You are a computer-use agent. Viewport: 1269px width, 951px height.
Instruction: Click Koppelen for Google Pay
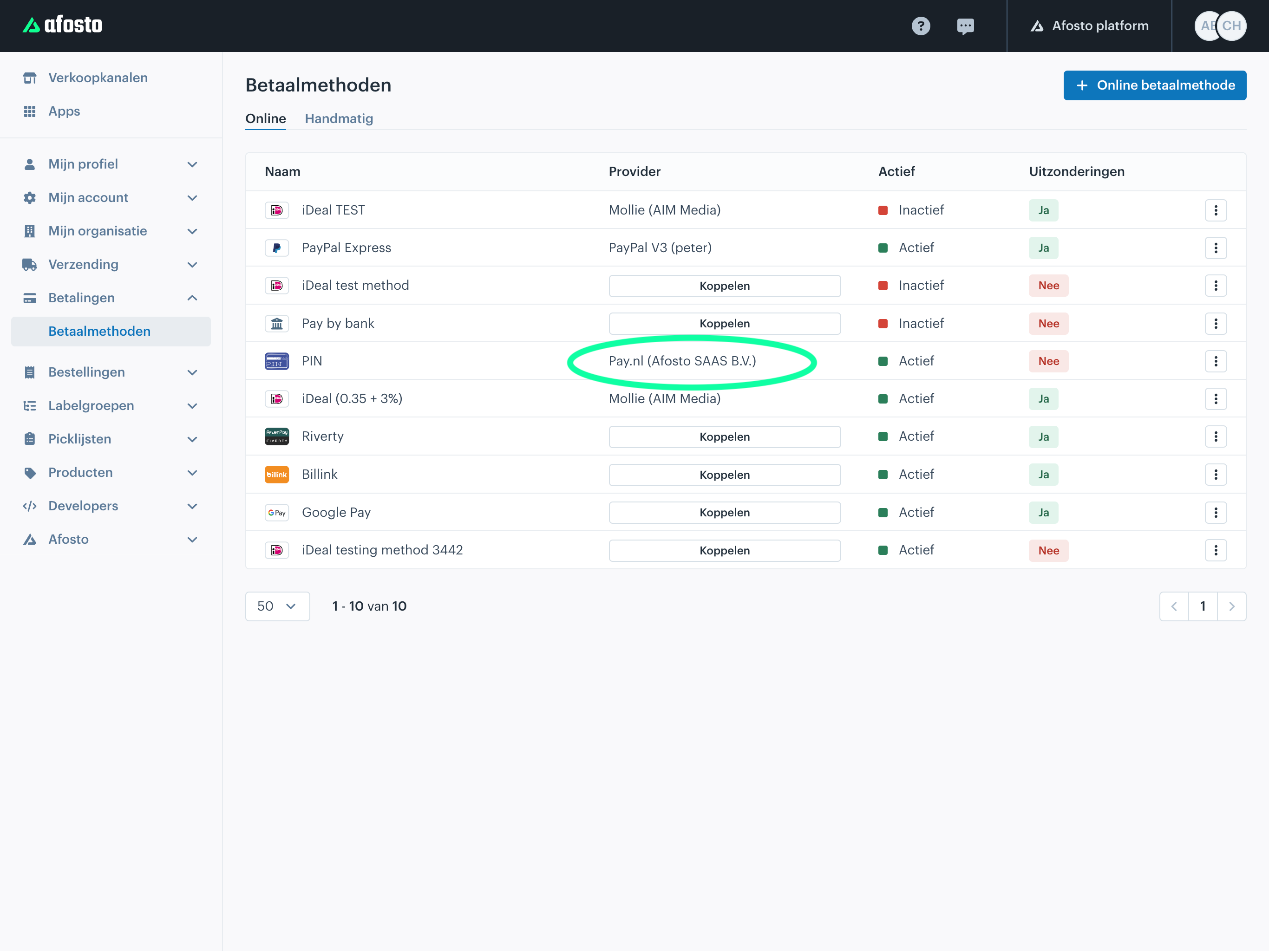pyautogui.click(x=725, y=512)
